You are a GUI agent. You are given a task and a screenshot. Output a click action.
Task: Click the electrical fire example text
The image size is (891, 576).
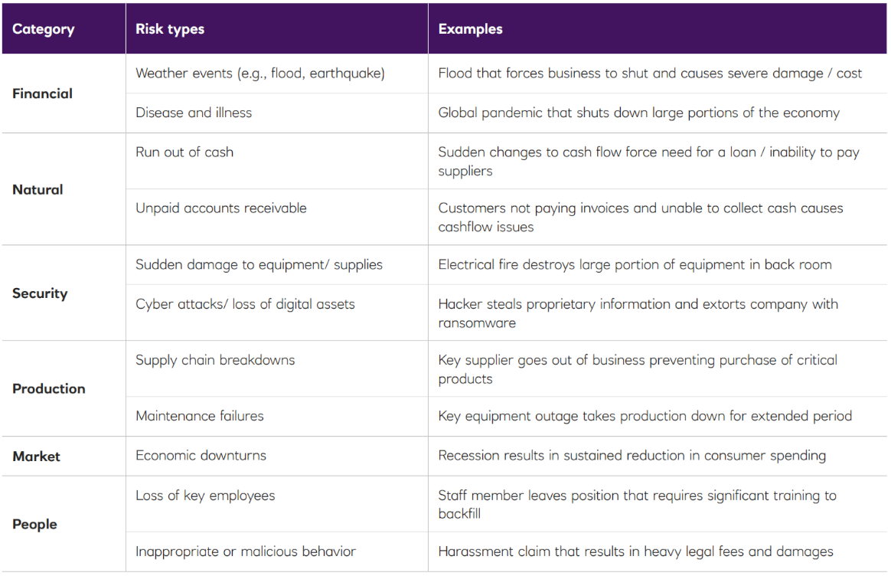click(x=635, y=265)
